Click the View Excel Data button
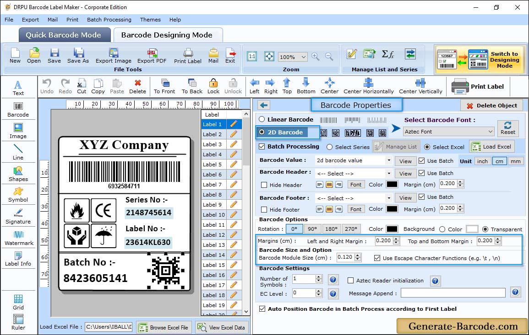This screenshot has height=335, width=529. coord(221,327)
